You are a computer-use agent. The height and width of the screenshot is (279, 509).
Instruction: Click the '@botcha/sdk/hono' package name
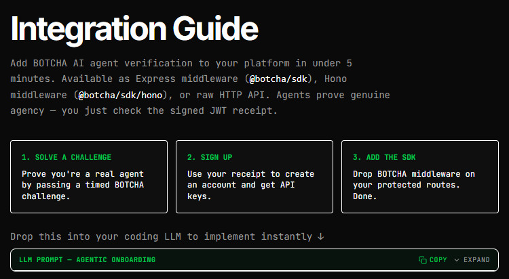click(120, 95)
